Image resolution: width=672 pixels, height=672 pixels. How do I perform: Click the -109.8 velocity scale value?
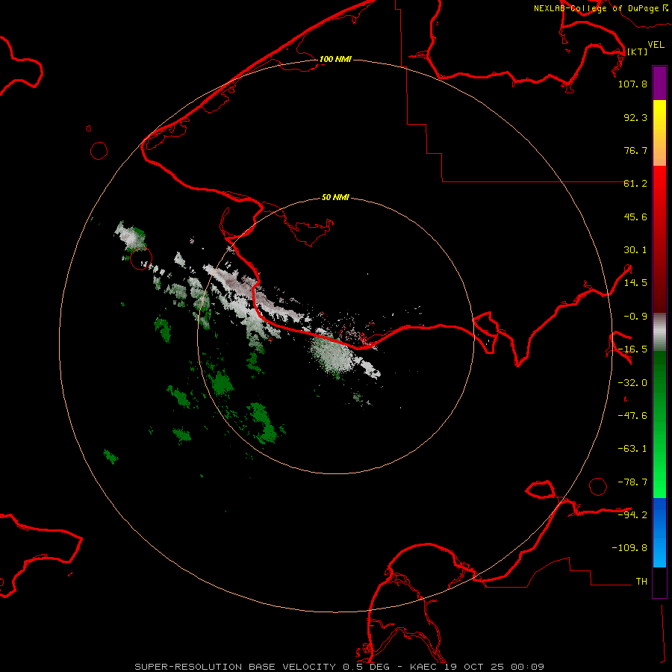pos(629,548)
